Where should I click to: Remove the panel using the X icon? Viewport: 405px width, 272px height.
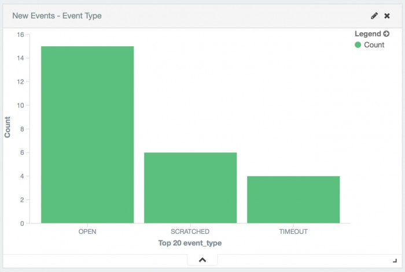click(387, 16)
